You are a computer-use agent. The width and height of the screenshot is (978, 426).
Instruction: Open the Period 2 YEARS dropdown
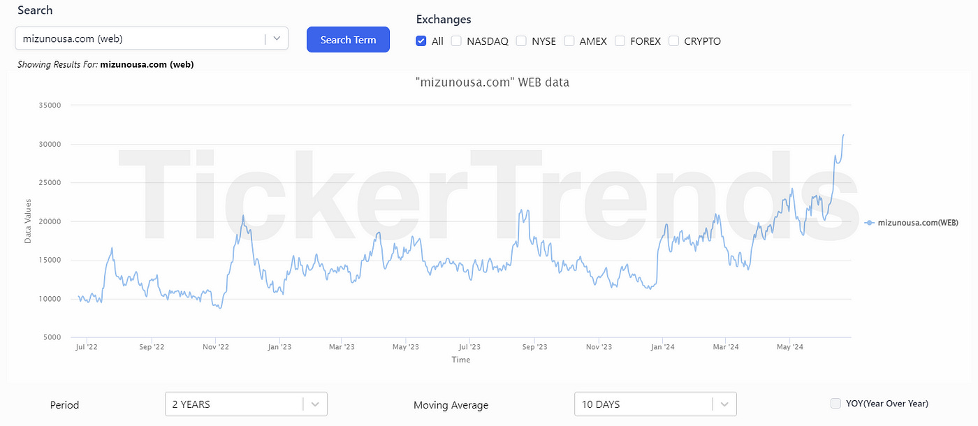point(246,404)
